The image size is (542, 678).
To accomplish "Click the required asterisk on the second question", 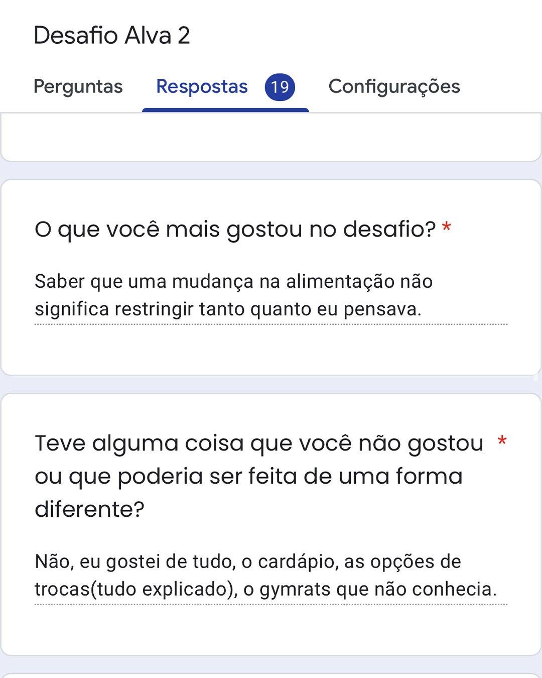I will 502,441.
